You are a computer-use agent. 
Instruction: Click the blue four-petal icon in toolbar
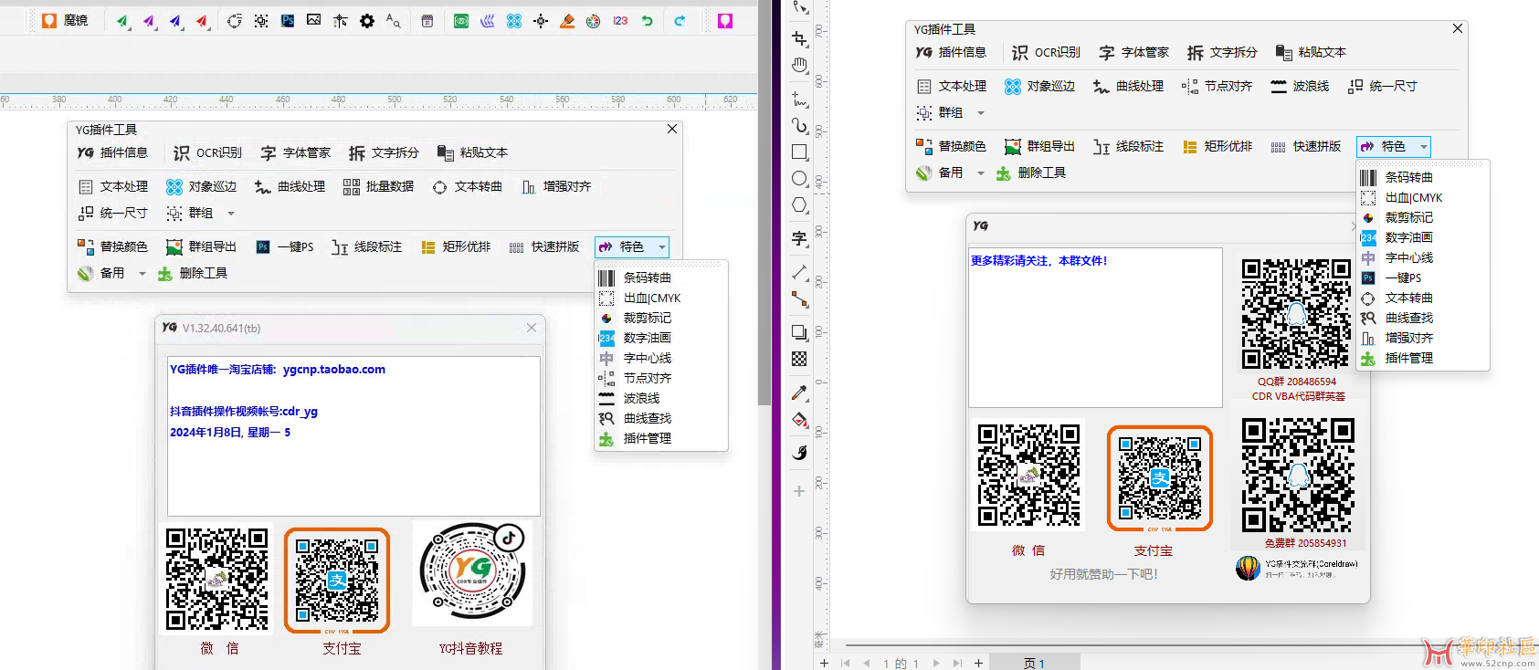pos(514,21)
